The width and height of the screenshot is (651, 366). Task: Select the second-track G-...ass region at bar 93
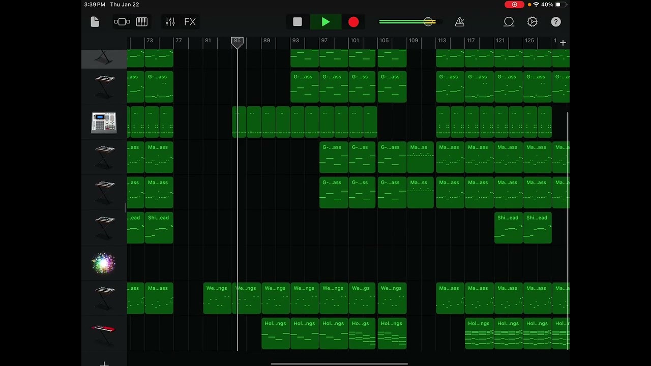(305, 87)
